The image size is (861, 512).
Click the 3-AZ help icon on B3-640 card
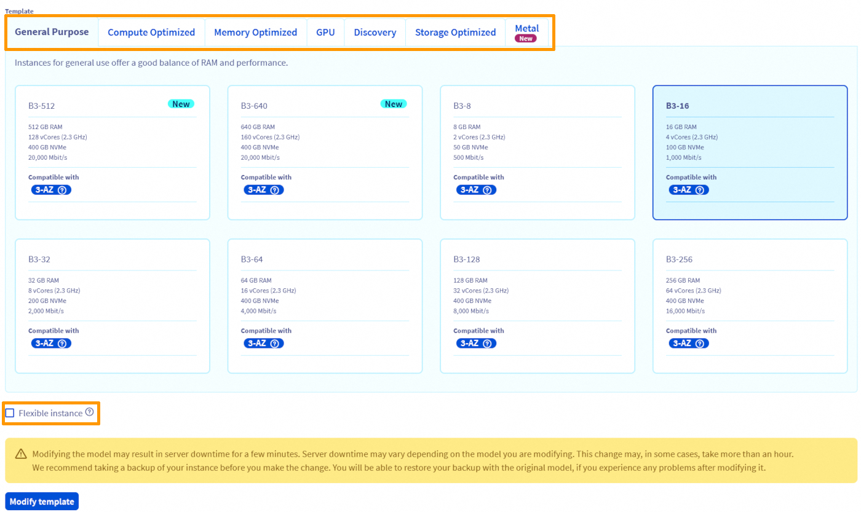click(275, 190)
